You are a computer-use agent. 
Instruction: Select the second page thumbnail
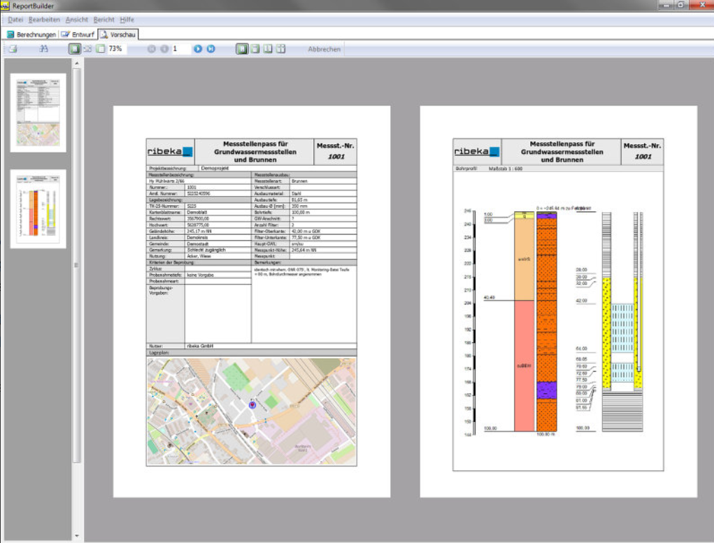point(38,209)
